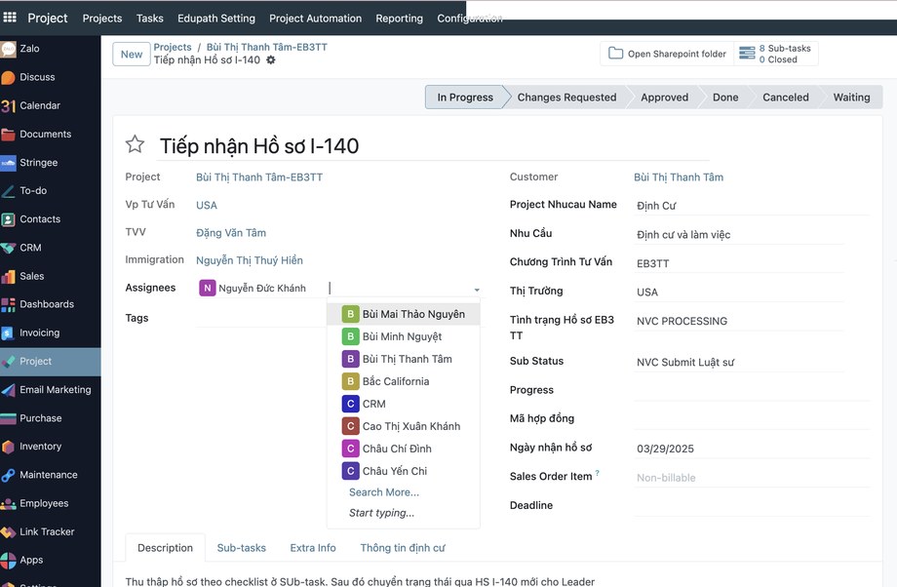
Task: Select Bùi Thị Thanh Tâm in assignee dropdown
Action: tap(404, 359)
